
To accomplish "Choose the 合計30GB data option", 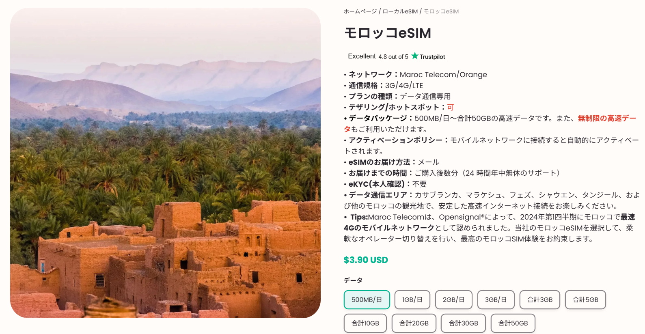I will (463, 323).
